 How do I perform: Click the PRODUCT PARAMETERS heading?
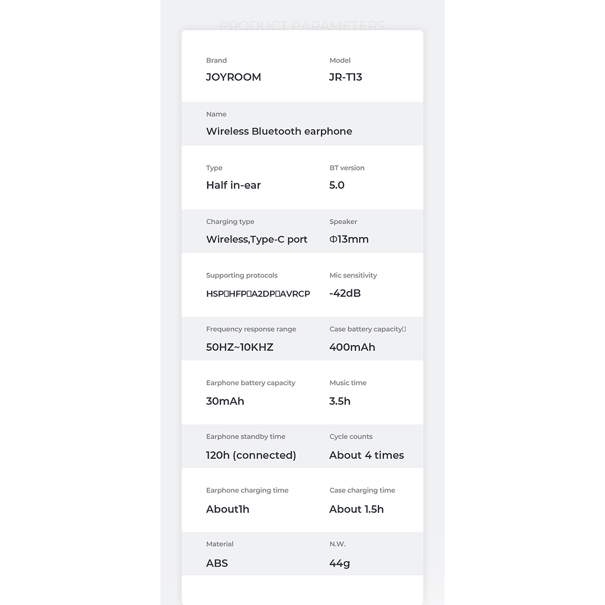point(302,25)
